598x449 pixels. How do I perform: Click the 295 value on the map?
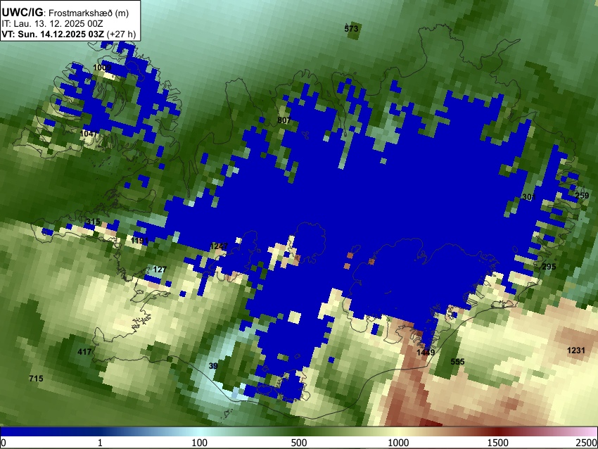[549, 267]
